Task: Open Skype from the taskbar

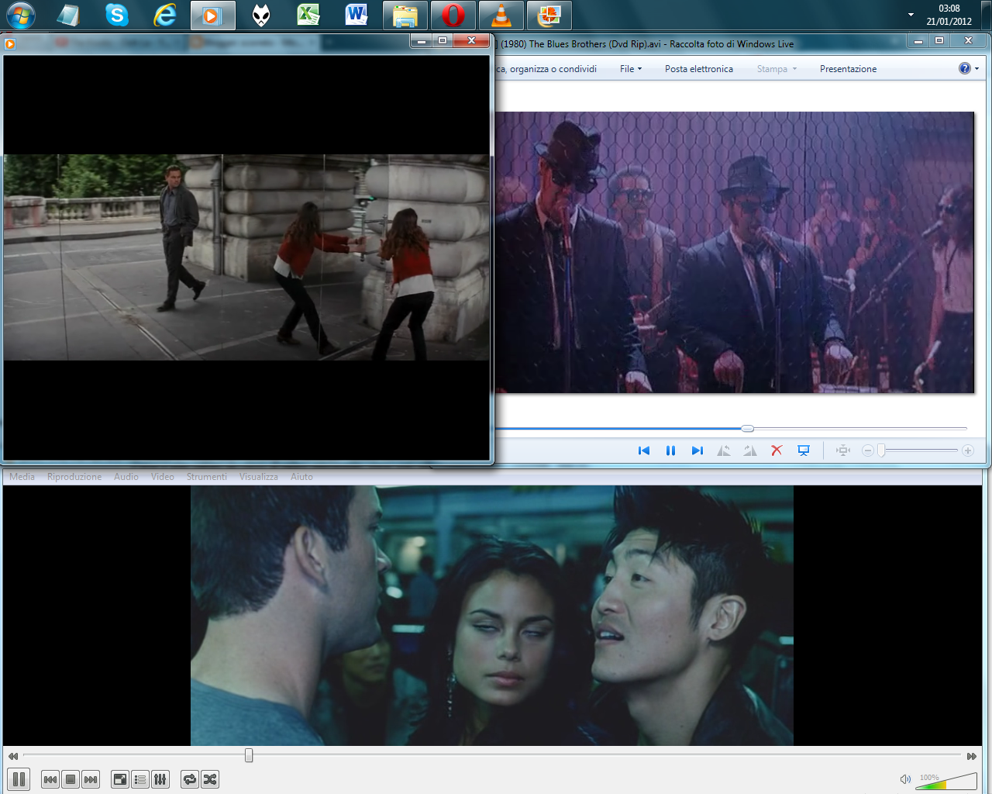Action: click(117, 16)
